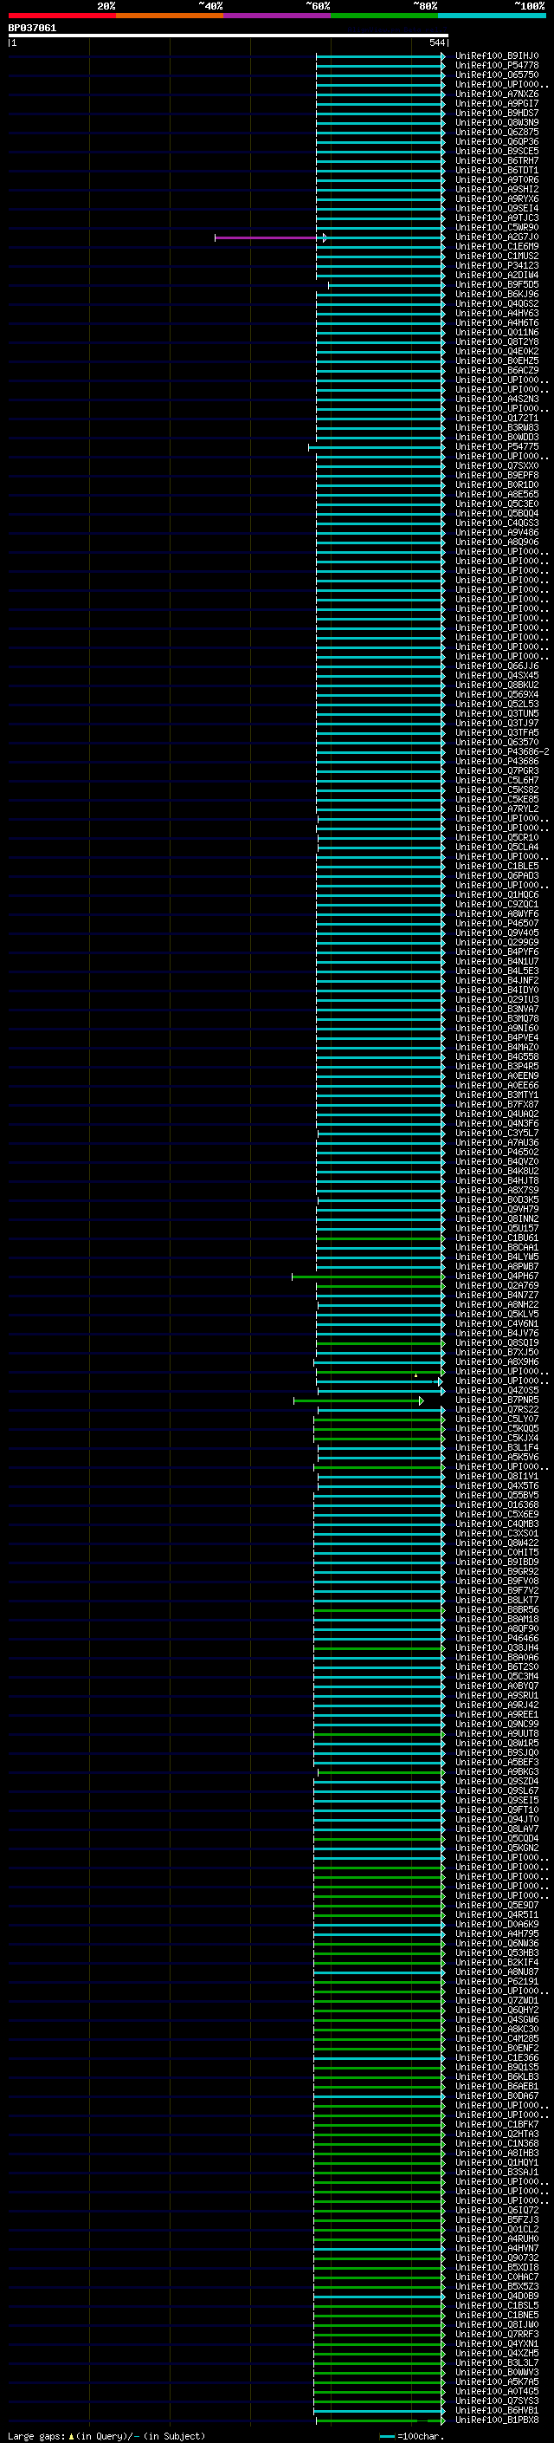This screenshot has width=554, height=2443.
Task: Click the query end position 544
Action: coord(436,42)
